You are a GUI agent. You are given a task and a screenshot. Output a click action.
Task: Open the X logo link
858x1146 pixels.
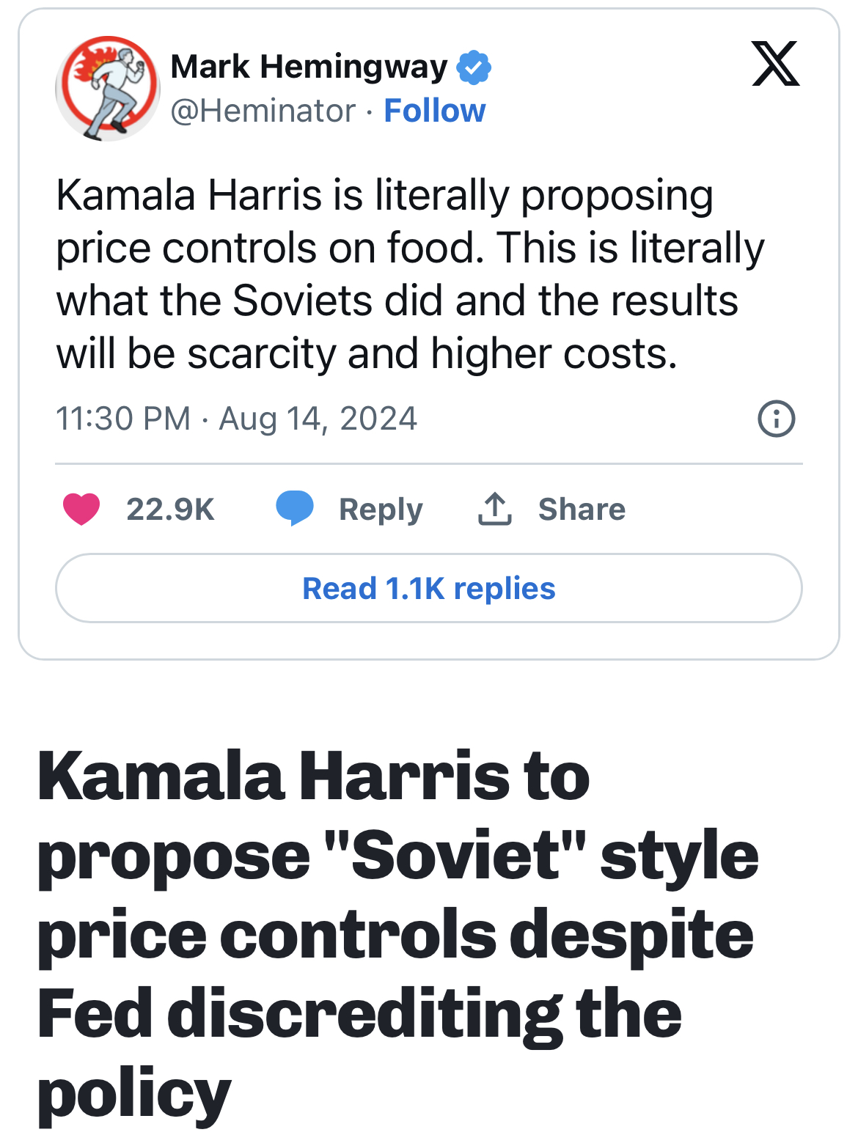[x=775, y=65]
